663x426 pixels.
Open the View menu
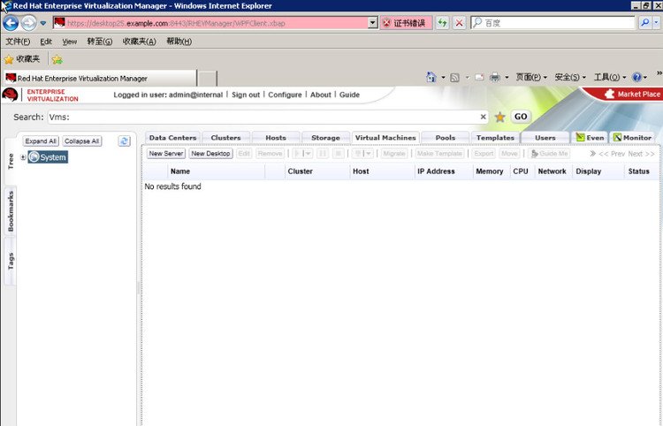70,42
